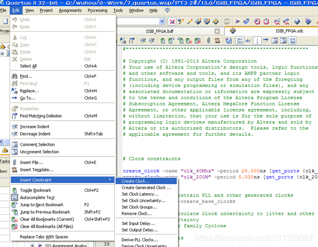
Task: Select Set Clock Latency... entry
Action: coord(146,194)
